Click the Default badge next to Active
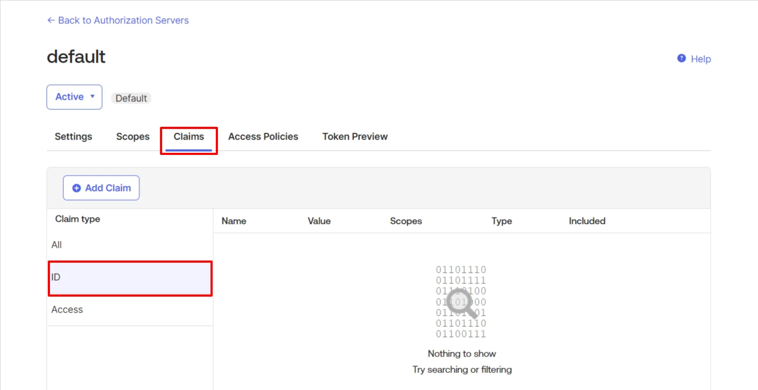Screen dimensions: 758x390 tap(131, 98)
